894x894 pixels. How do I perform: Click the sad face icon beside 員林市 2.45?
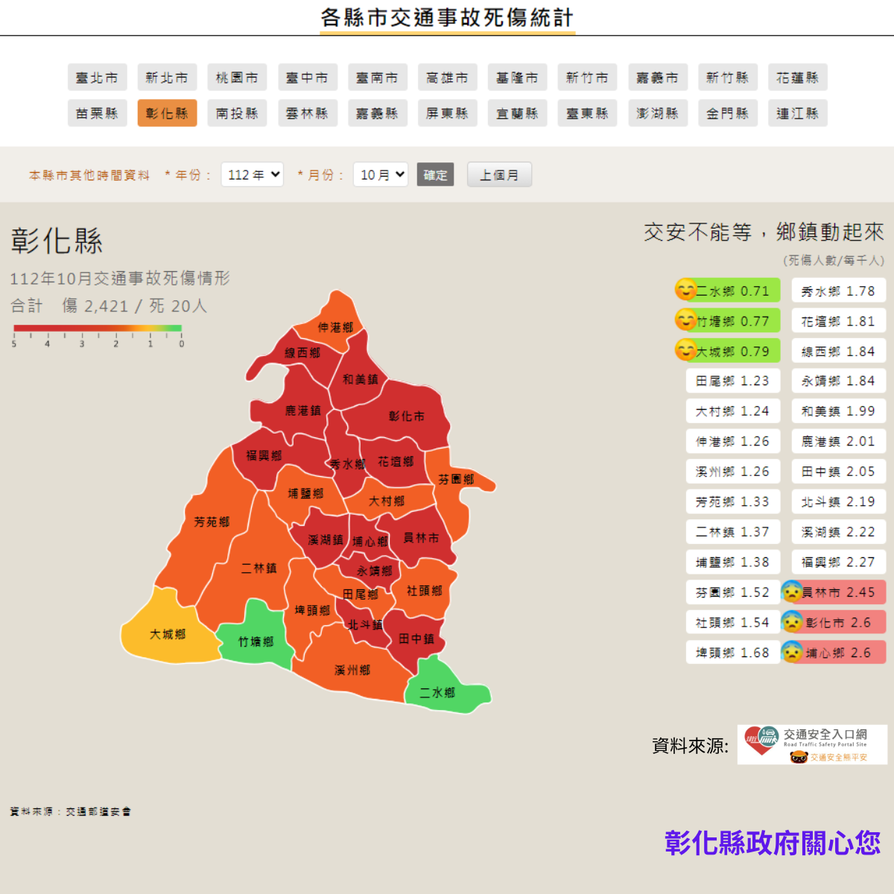pos(791,592)
